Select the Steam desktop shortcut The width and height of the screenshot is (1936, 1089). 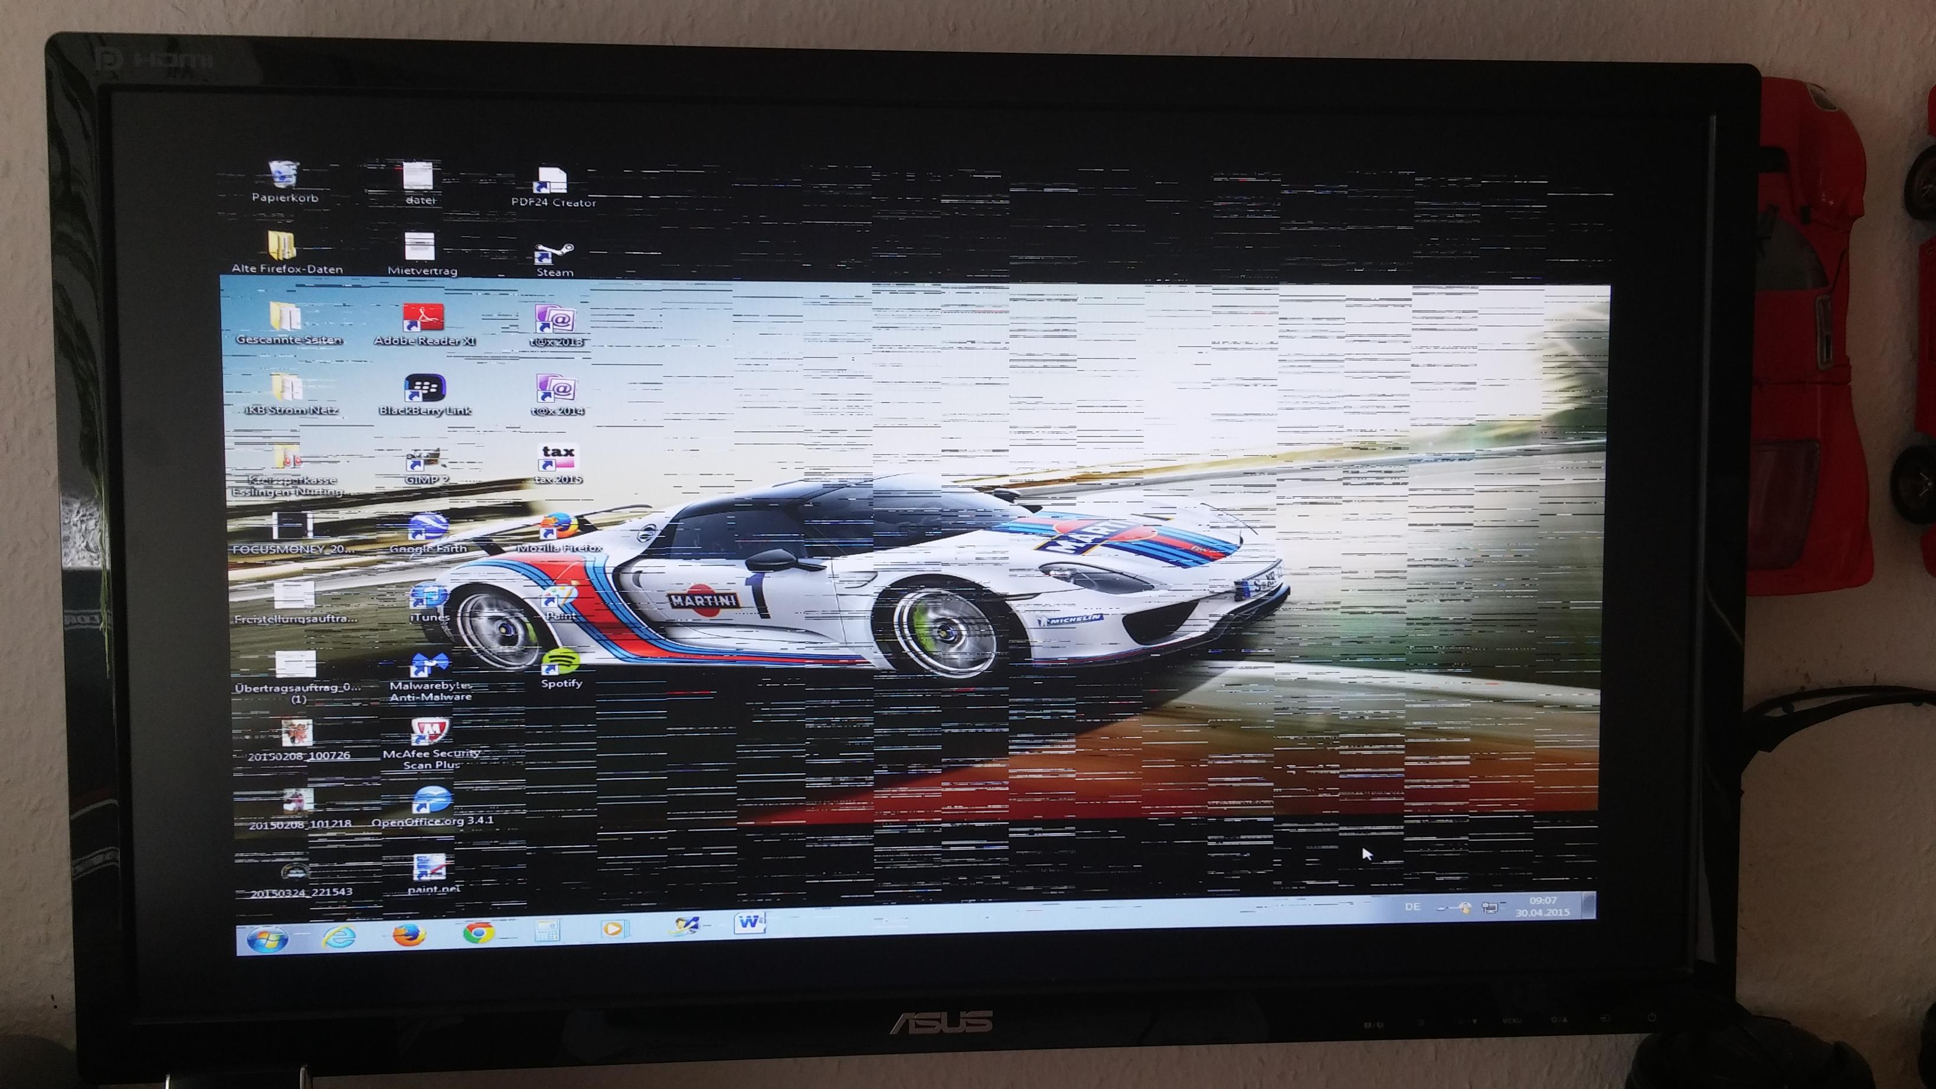pos(554,254)
